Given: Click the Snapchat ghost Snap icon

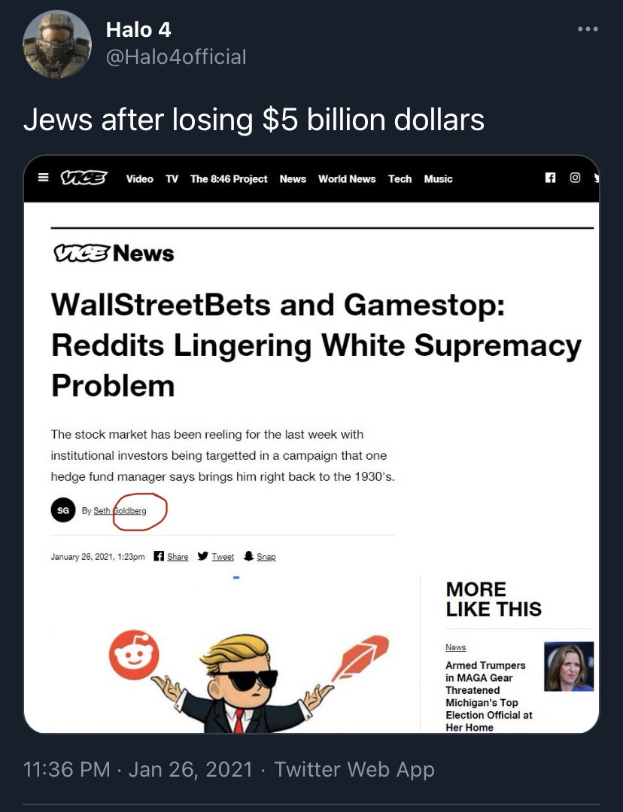Looking at the screenshot, I should (x=248, y=556).
